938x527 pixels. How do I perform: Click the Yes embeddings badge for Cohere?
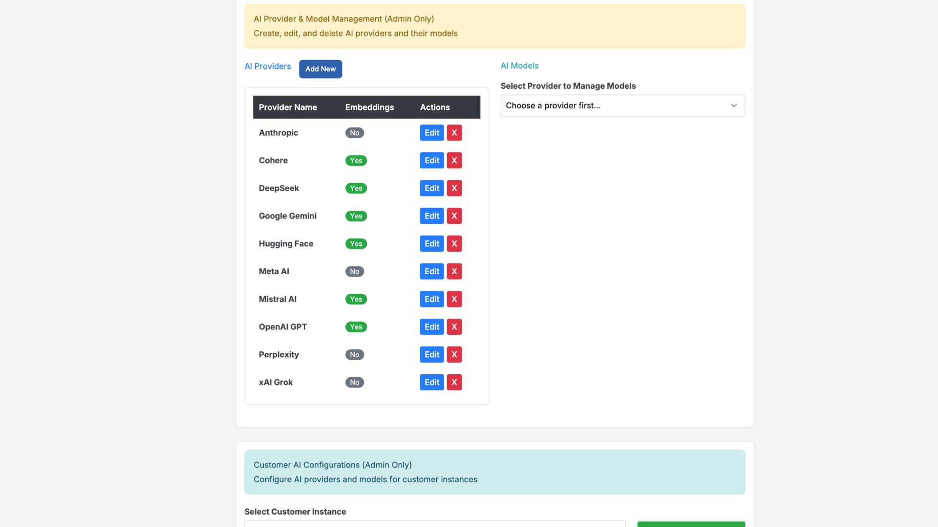[x=356, y=161]
